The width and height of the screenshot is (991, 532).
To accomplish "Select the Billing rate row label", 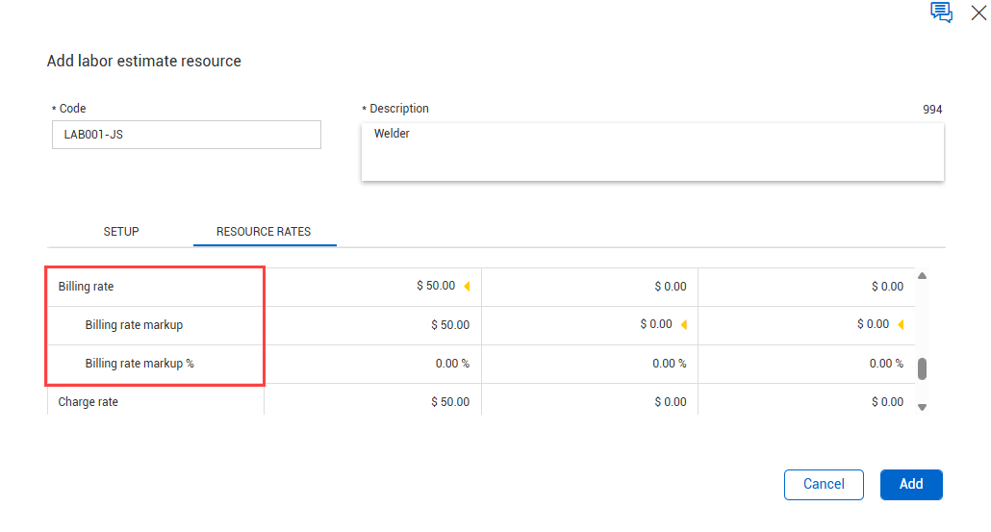I will (x=87, y=287).
